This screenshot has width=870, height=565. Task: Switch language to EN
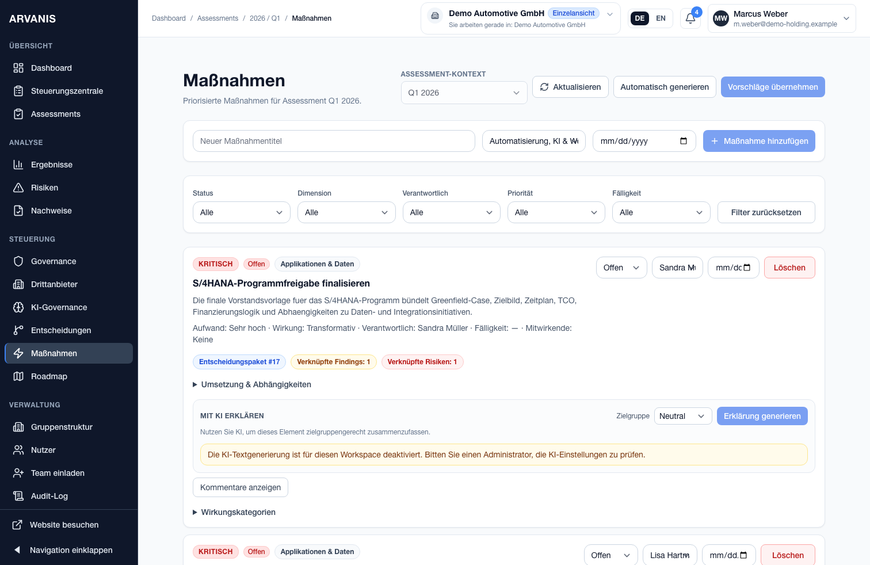(x=661, y=18)
